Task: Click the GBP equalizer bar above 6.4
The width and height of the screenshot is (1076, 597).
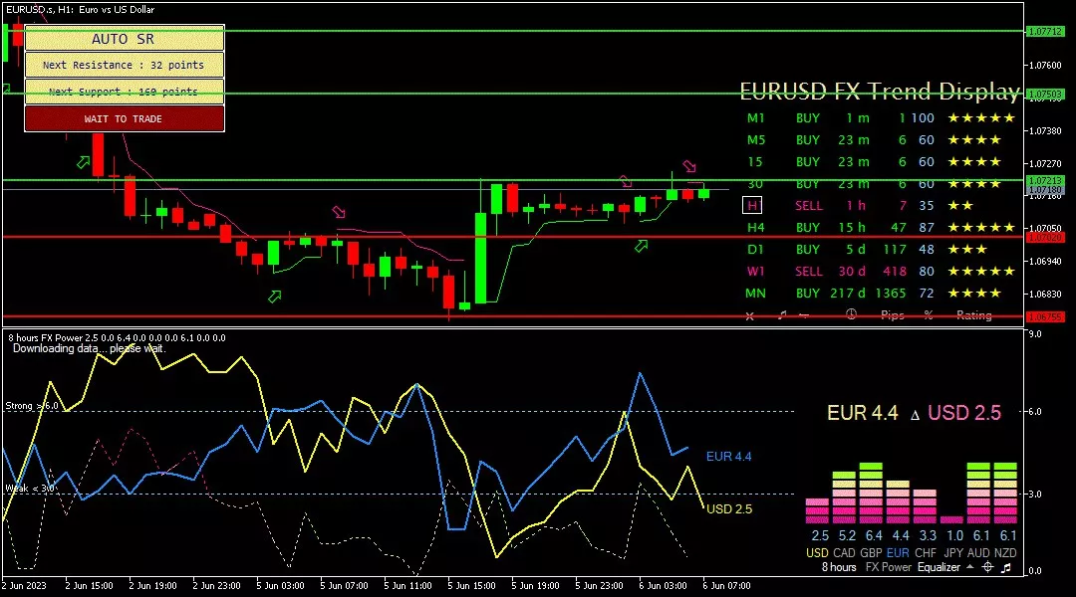Action: (871, 494)
